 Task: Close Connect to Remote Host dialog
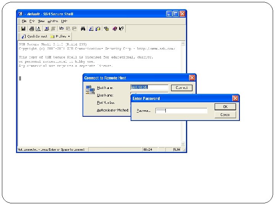[192, 77]
